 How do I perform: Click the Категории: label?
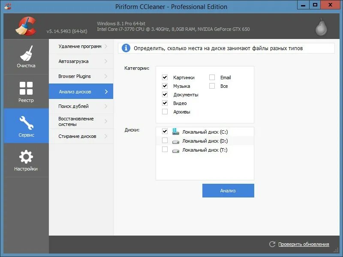pyautogui.click(x=137, y=68)
